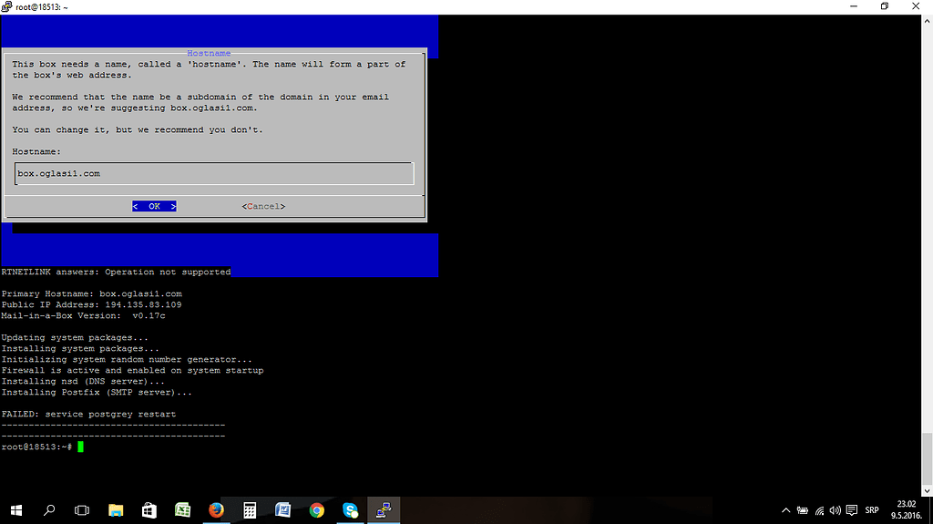Open Task View on the taskbar

[81, 510]
